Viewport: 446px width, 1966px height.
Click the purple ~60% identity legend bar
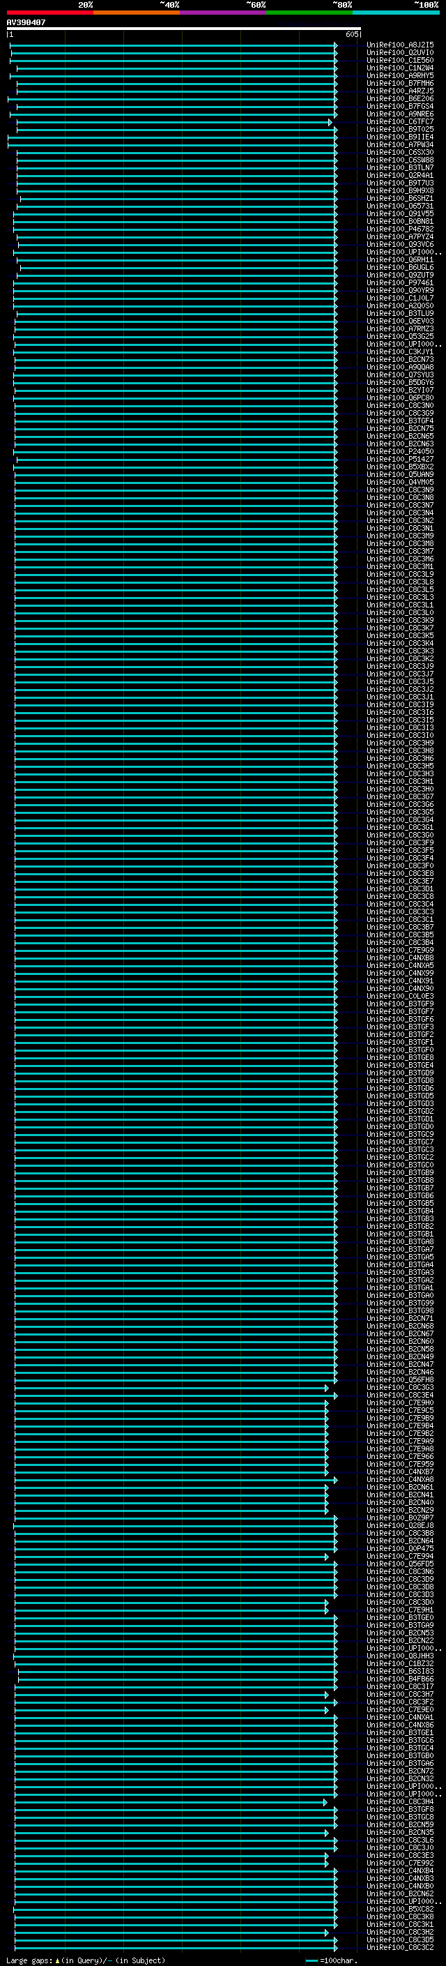point(224,13)
